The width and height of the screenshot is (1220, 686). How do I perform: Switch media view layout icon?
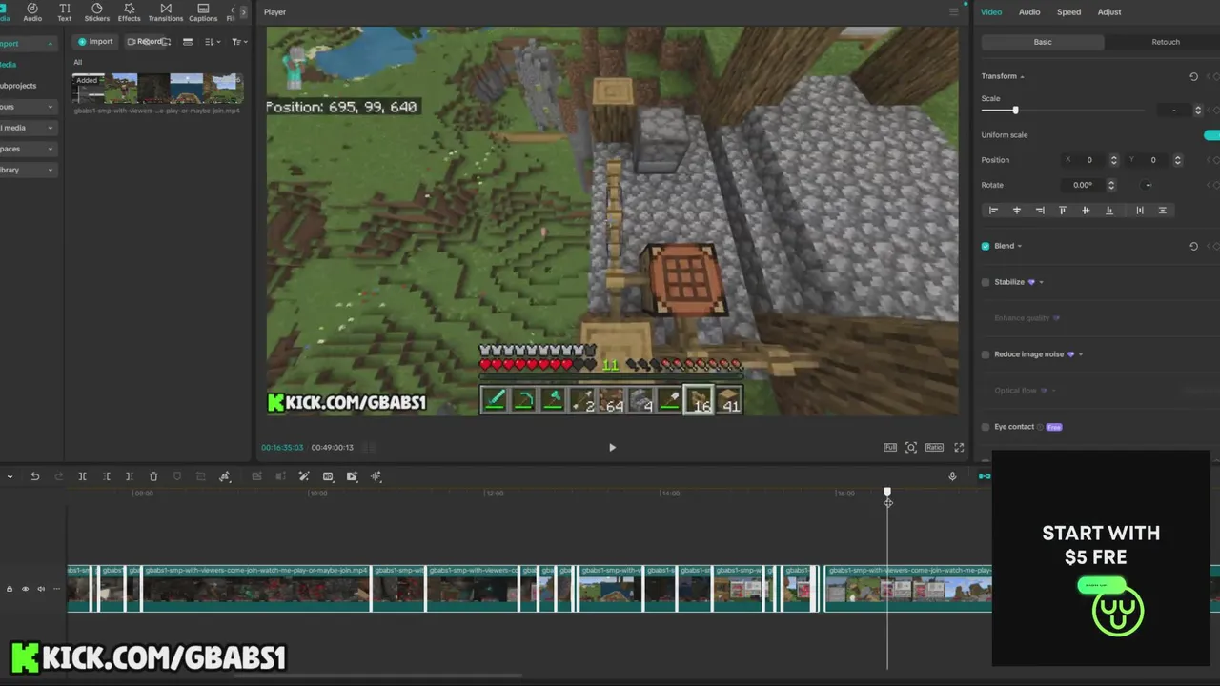pyautogui.click(x=188, y=42)
